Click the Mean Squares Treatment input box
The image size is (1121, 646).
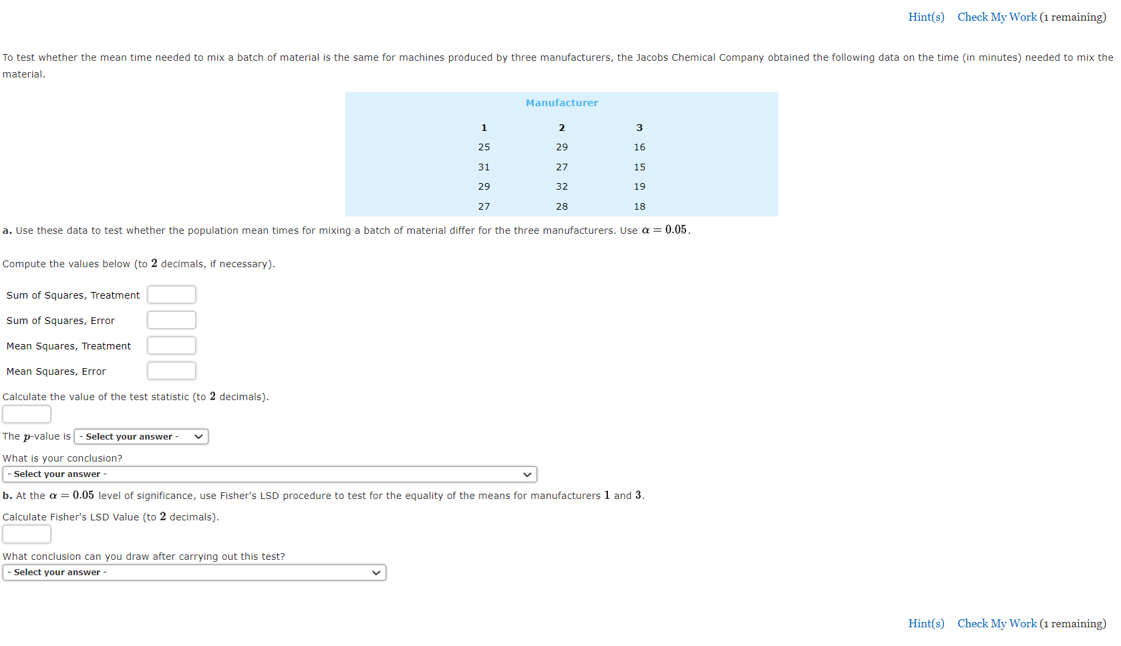(x=171, y=345)
